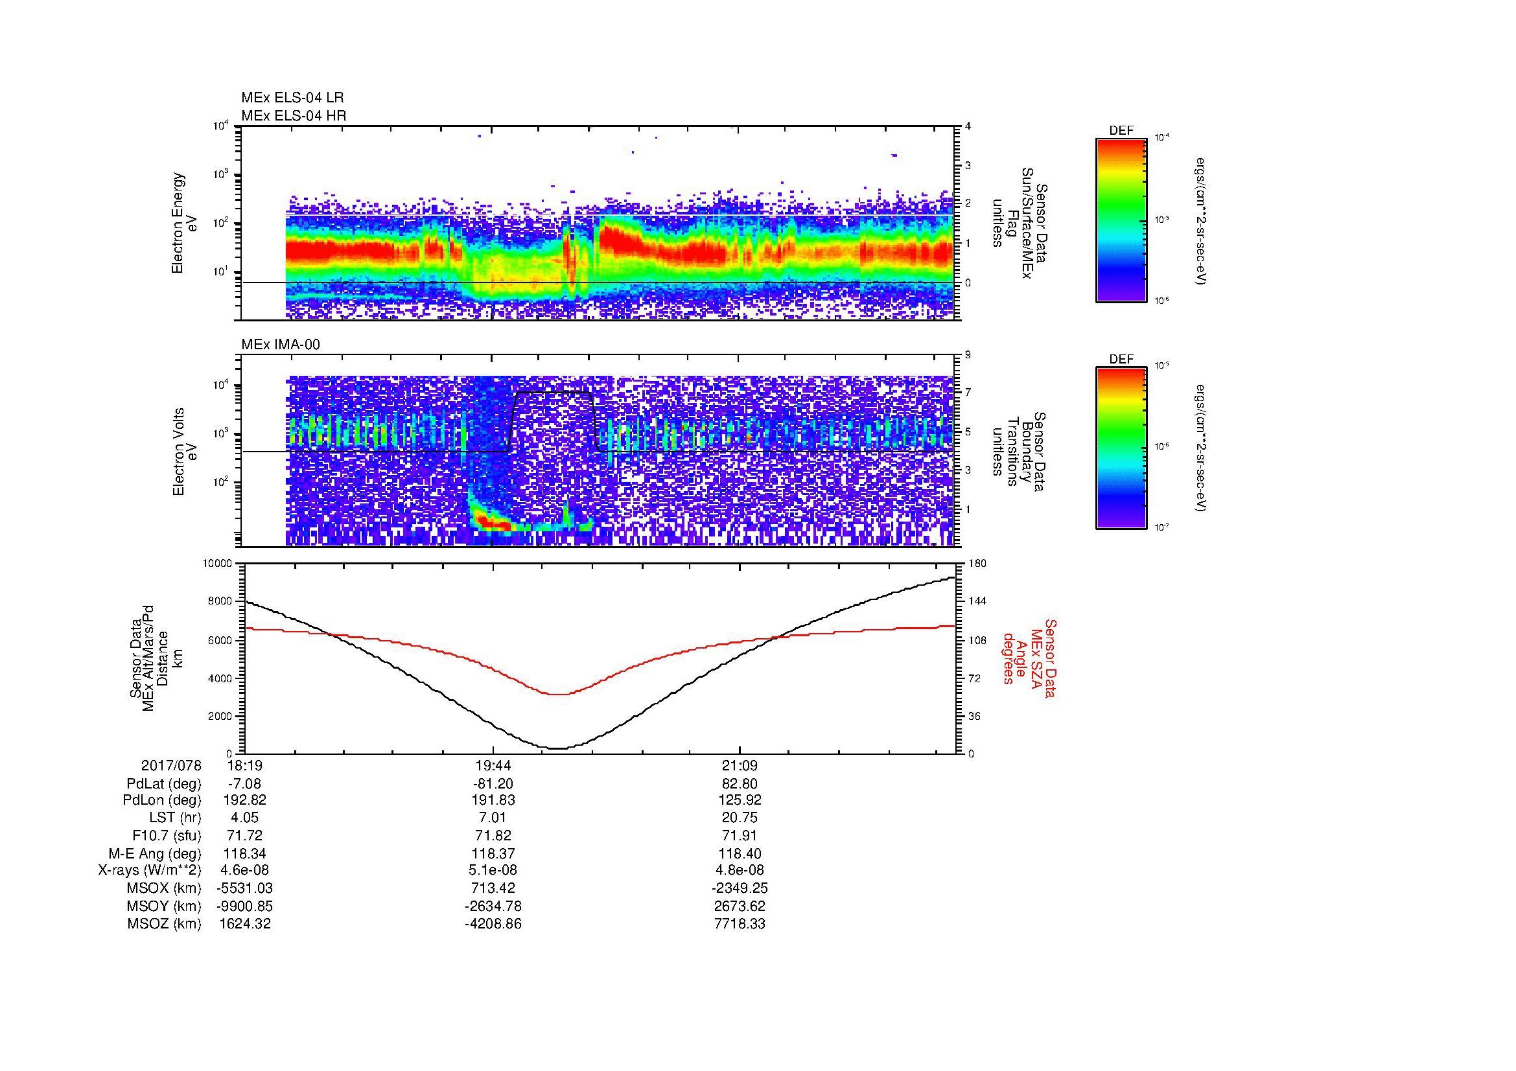1516x1071 pixels.
Task: Click the F10.7 value '71.82'
Action: [x=493, y=835]
